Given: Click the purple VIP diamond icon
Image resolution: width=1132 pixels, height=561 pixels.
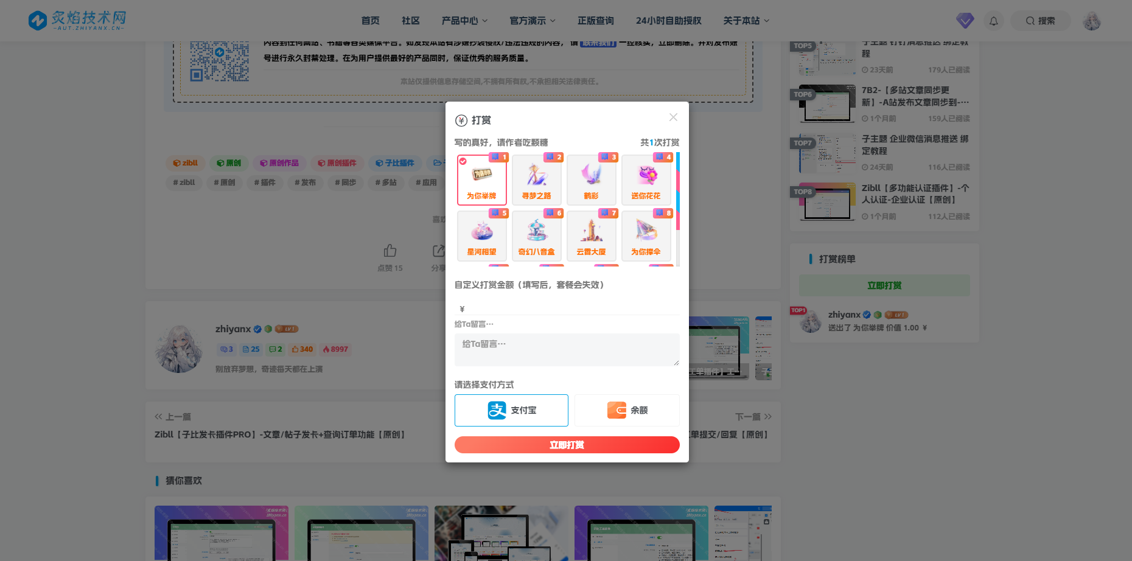Looking at the screenshot, I should [965, 21].
